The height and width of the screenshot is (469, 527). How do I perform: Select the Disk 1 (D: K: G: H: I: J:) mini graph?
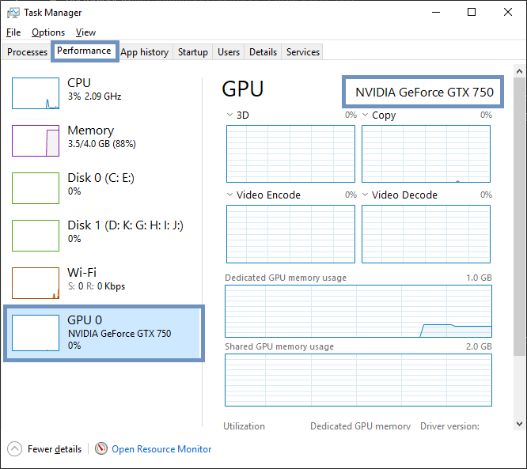click(x=36, y=236)
